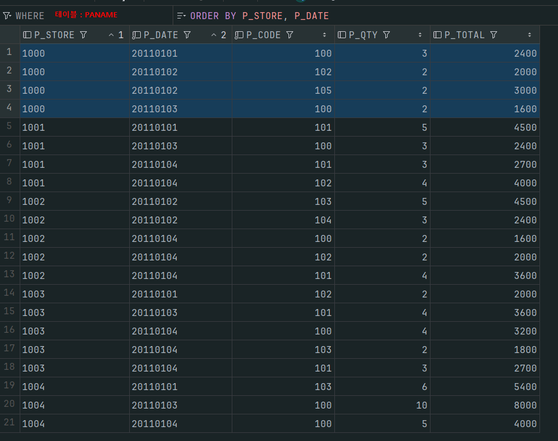Click P_TOTAL cell 3600 in row 13

click(x=485, y=275)
